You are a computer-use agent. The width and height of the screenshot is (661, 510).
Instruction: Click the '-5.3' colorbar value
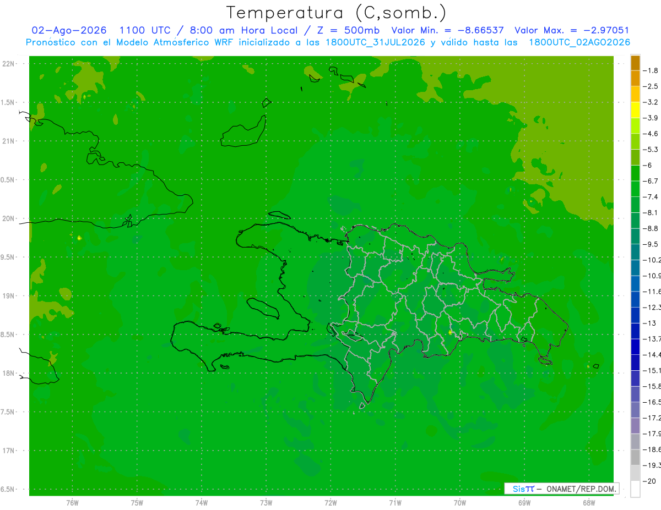651,149
